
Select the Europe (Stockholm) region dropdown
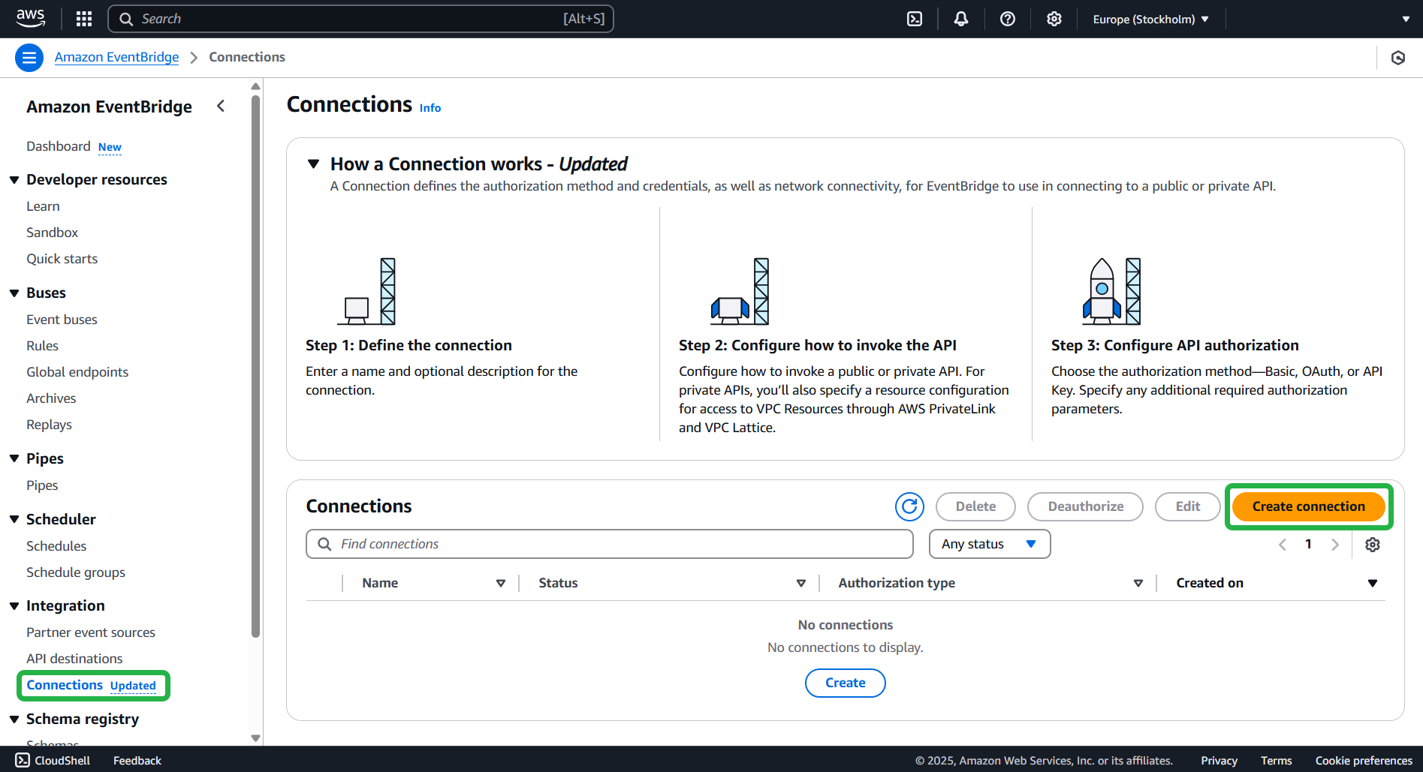point(1150,19)
